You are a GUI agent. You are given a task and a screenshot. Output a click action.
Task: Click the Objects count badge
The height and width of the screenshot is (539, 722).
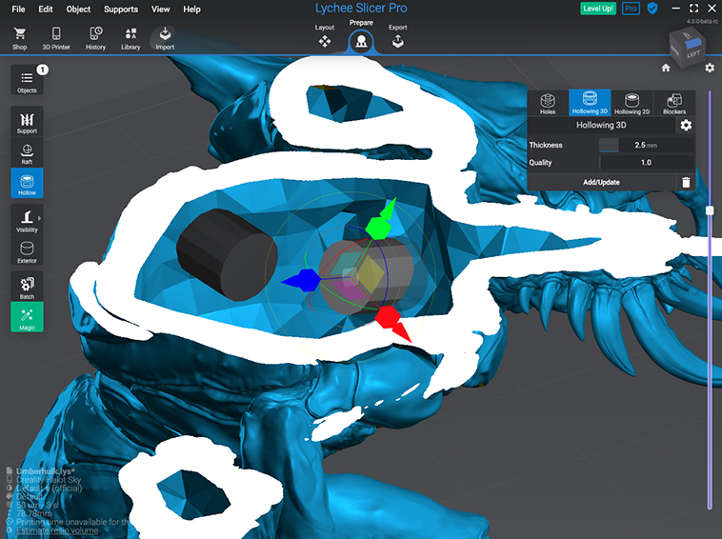42,70
